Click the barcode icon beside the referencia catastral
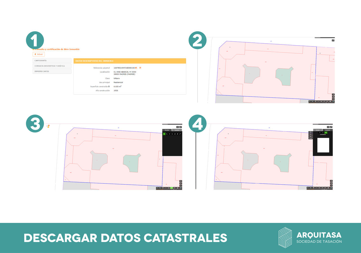The image size is (361, 253). tap(140, 68)
